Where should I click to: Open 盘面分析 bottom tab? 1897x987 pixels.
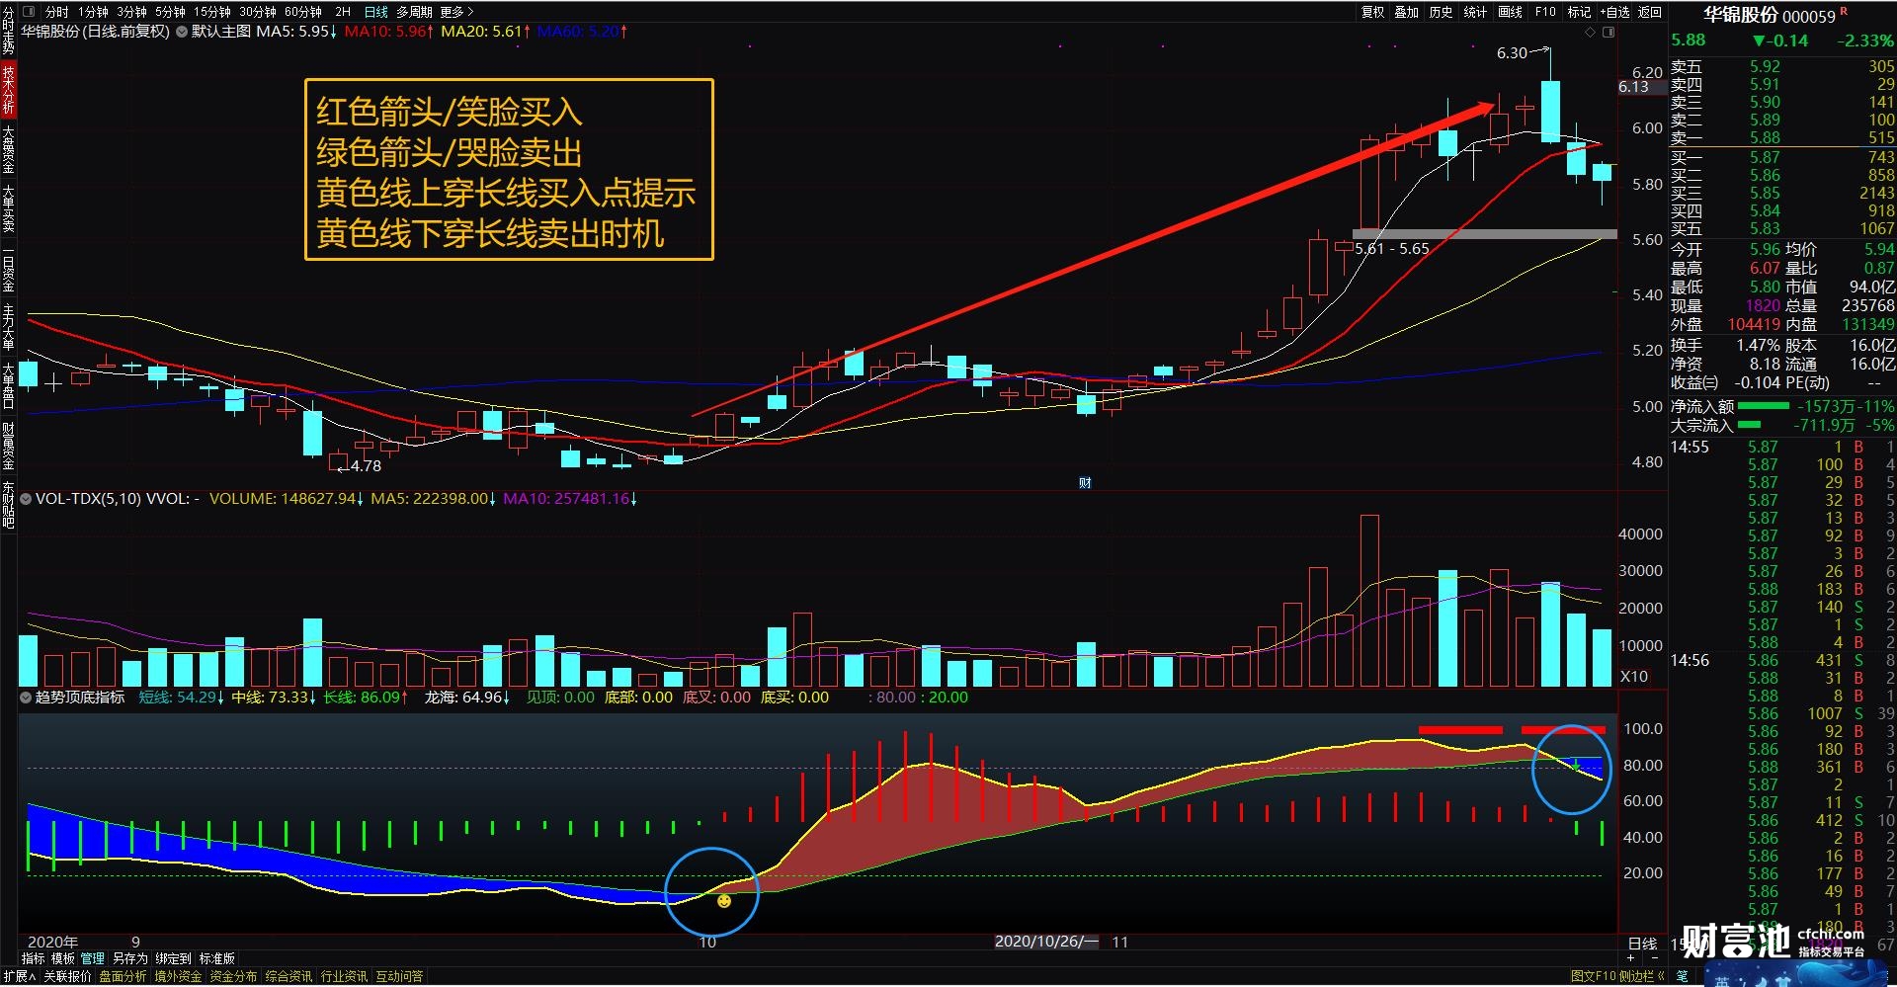123,976
